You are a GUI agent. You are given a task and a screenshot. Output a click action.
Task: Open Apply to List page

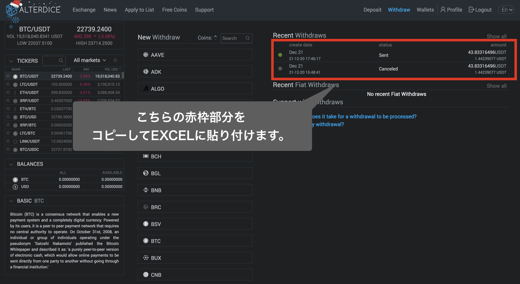[x=139, y=10]
